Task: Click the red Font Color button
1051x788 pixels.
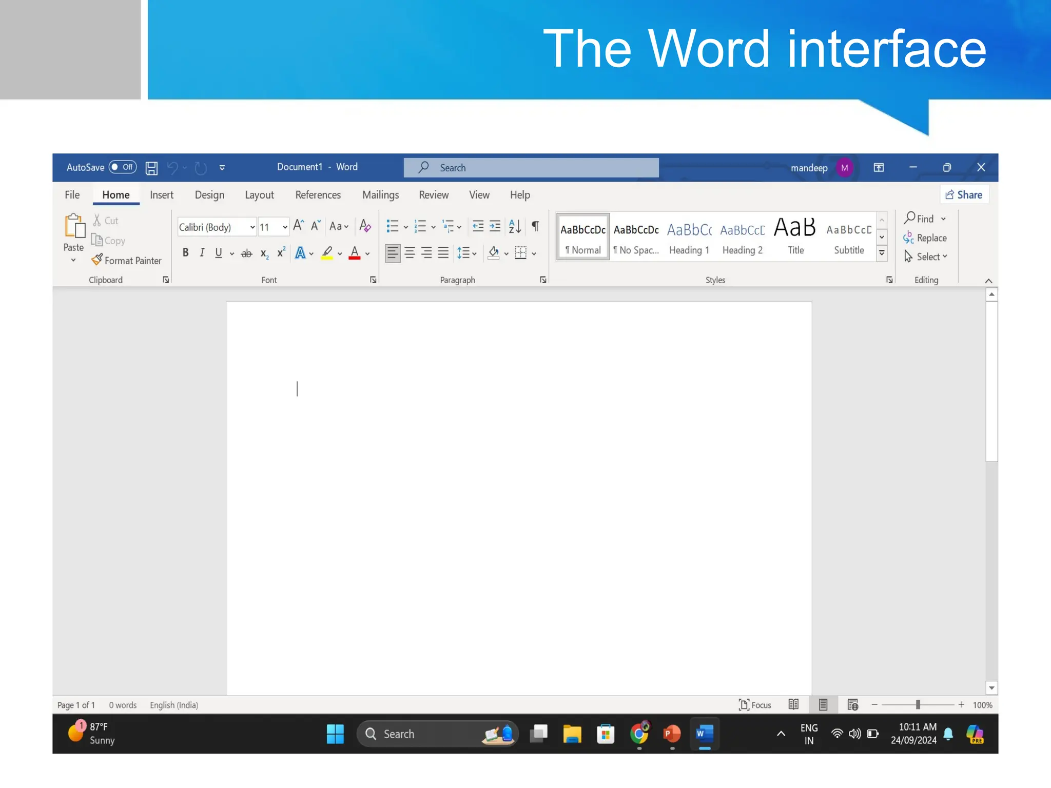Action: click(354, 253)
